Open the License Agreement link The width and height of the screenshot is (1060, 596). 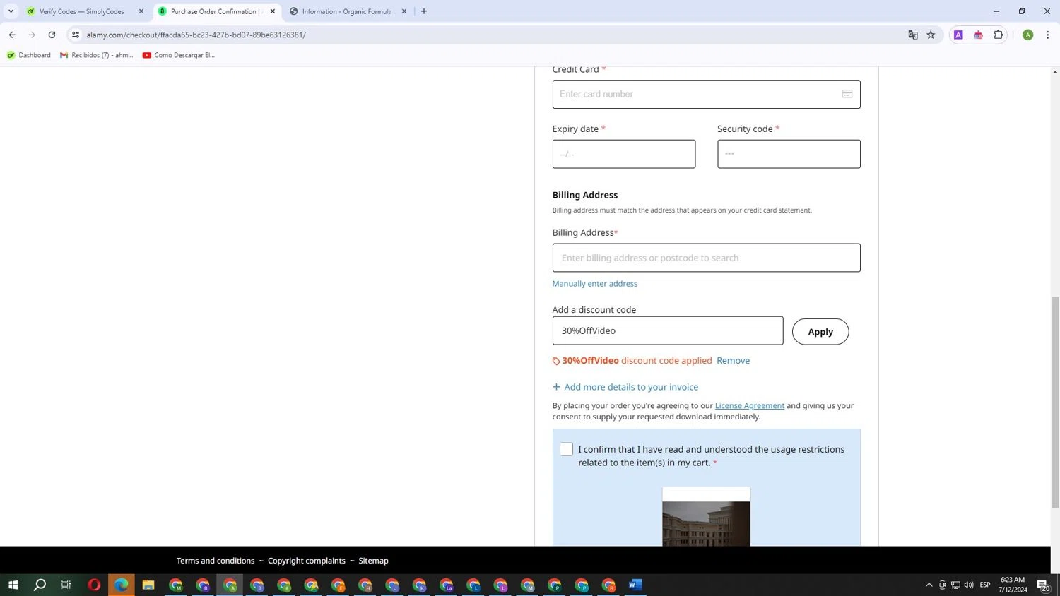749,405
